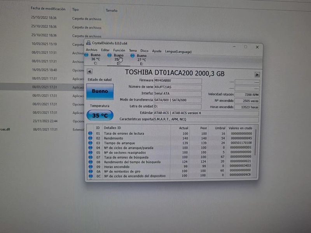
Task: Select Nº de ciclos de arranque/parada row
Action: 171,148
